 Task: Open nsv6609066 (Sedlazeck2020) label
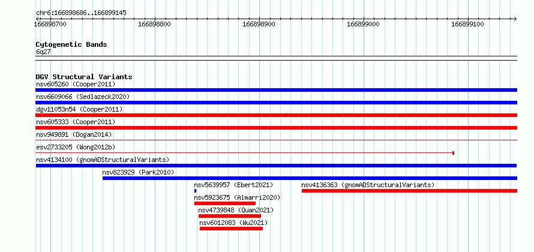point(83,97)
